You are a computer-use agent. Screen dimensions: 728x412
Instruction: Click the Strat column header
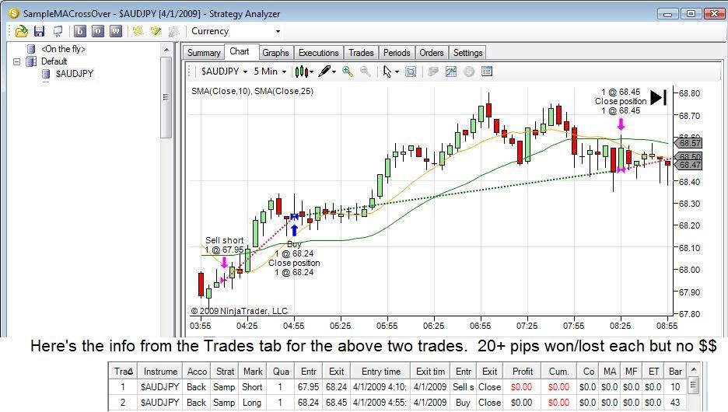coord(225,372)
